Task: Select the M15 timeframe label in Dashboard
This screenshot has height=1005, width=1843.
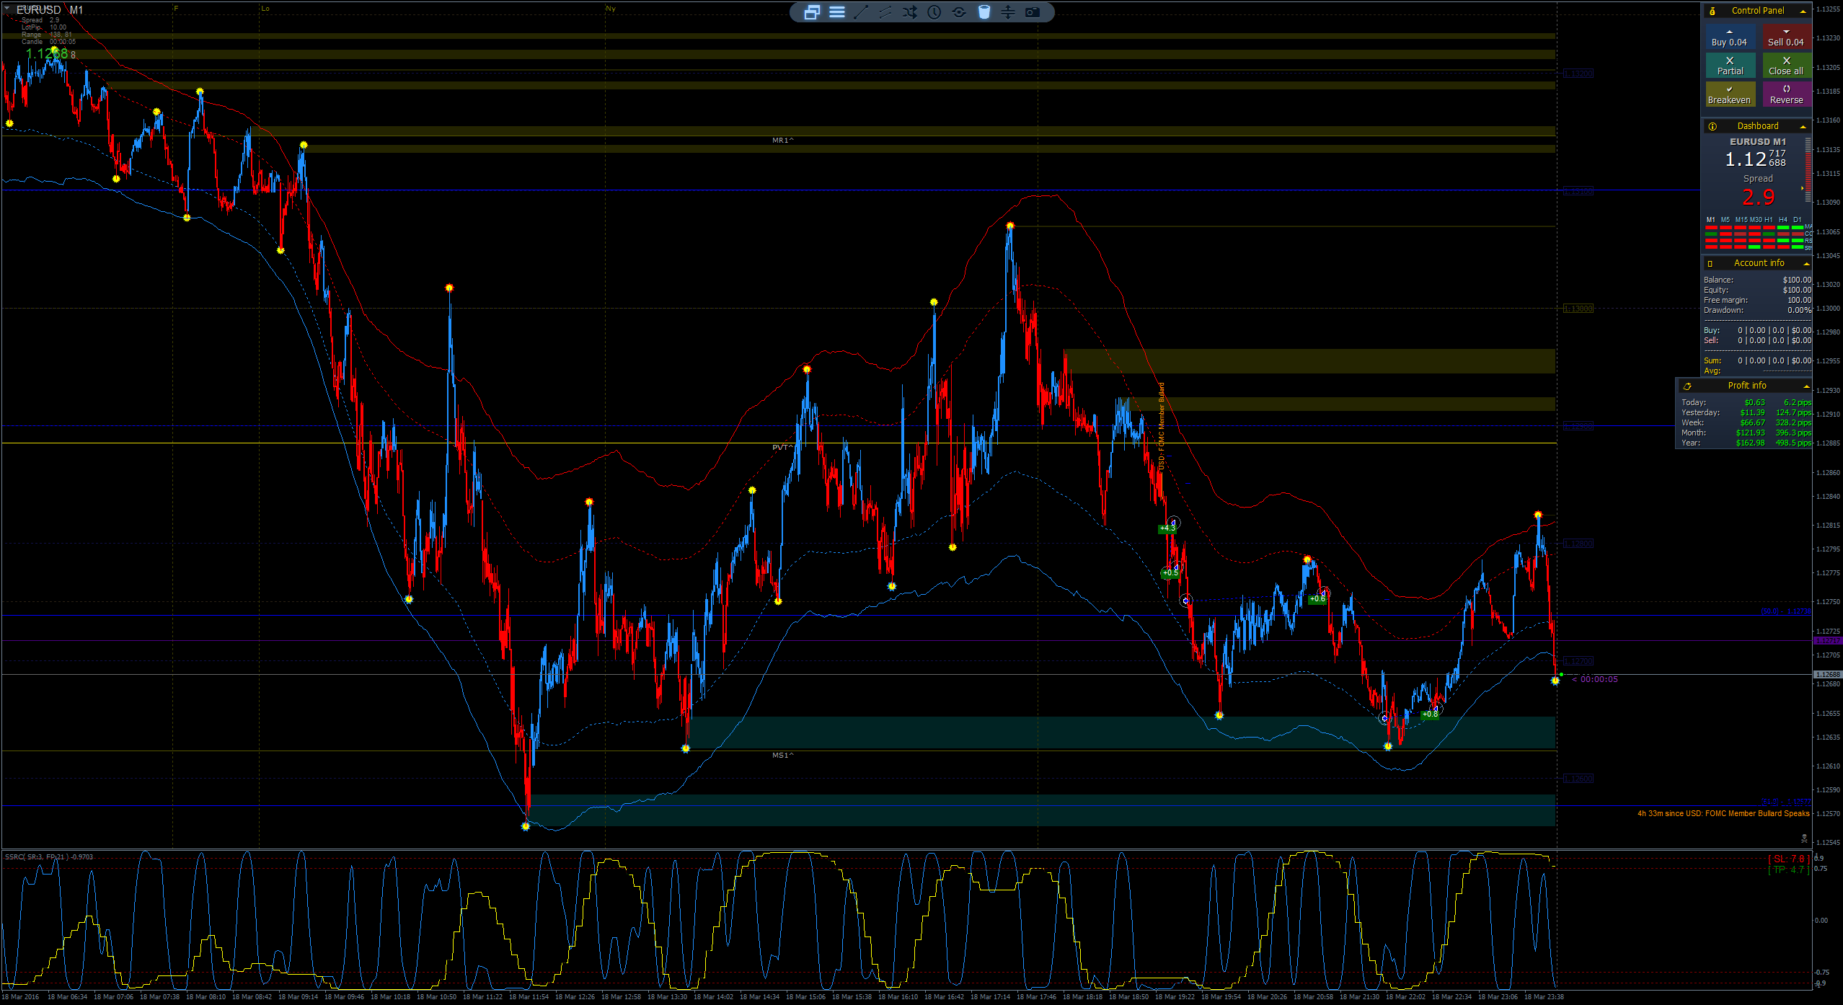Action: click(1741, 220)
